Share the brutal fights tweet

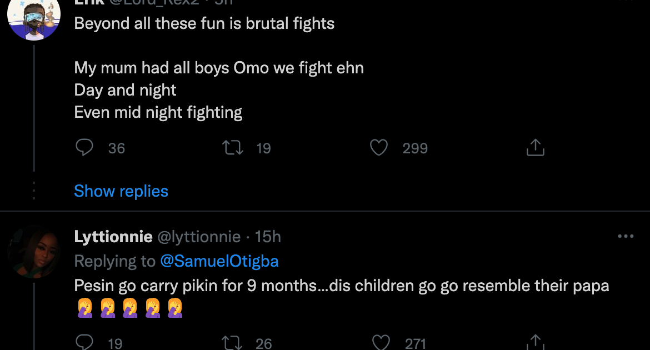click(534, 148)
